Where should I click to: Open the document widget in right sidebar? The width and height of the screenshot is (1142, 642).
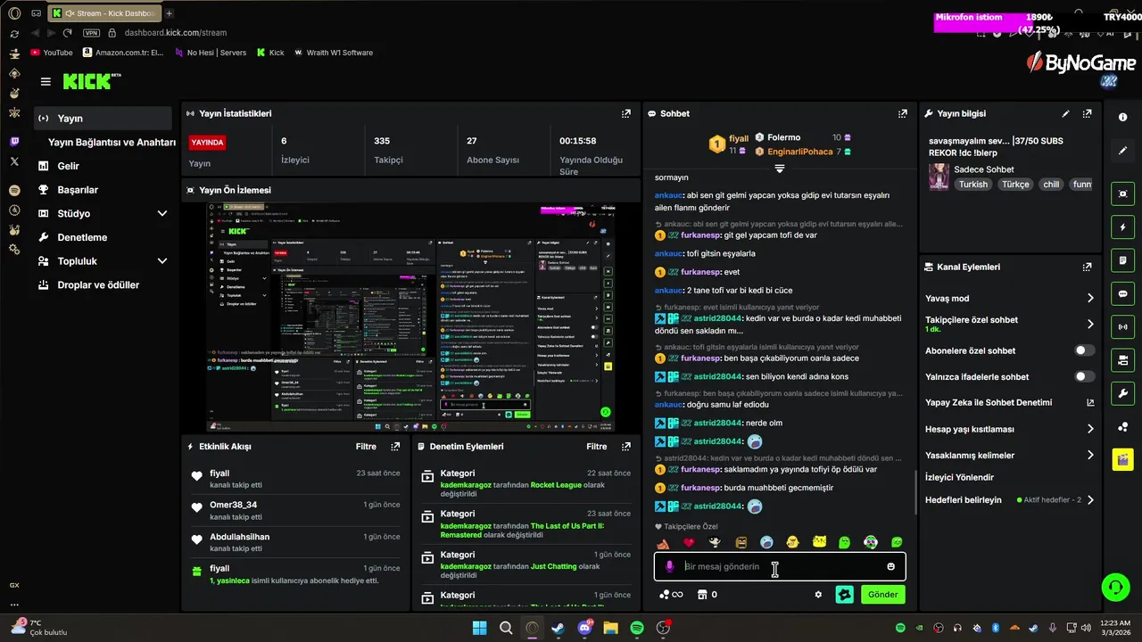coord(1122,260)
